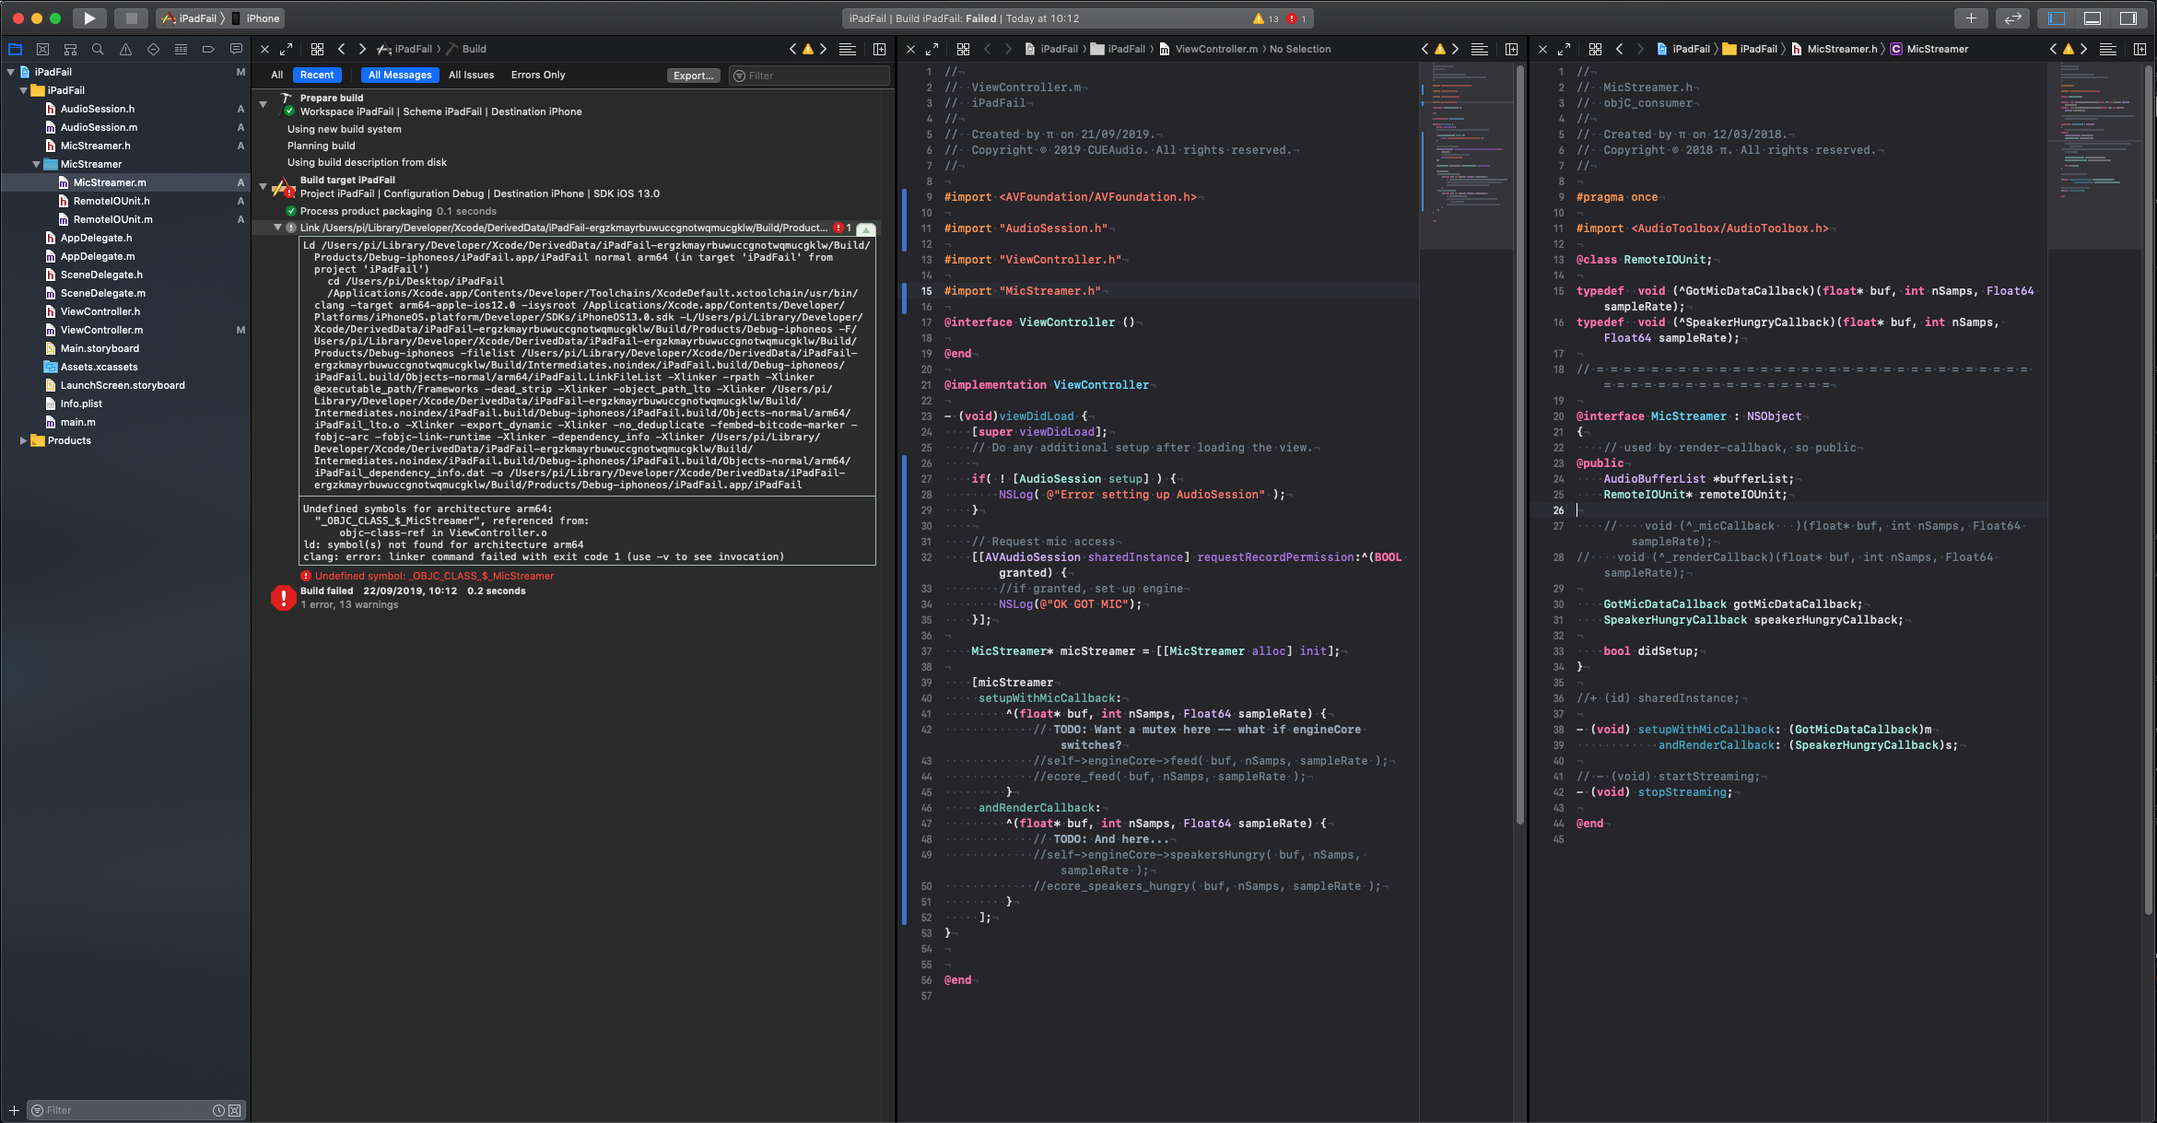The height and width of the screenshot is (1123, 2157).
Task: Click Build in jump bar
Action: click(474, 49)
